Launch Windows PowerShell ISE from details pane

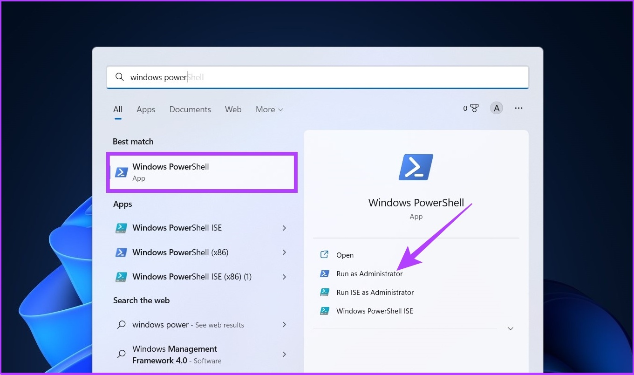point(375,311)
